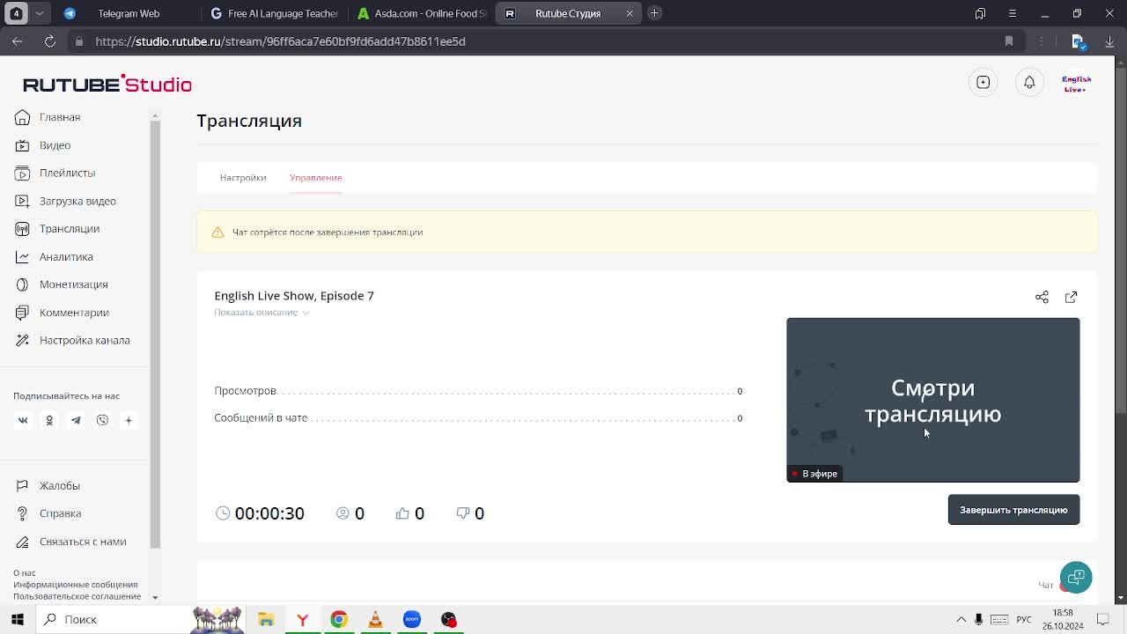Click the Смотри трансляцию preview thumbnail
1127x634 pixels.
point(932,400)
